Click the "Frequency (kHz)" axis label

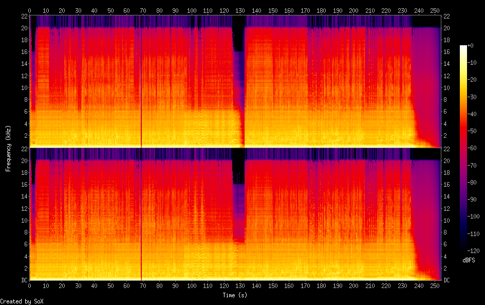(x=9, y=148)
